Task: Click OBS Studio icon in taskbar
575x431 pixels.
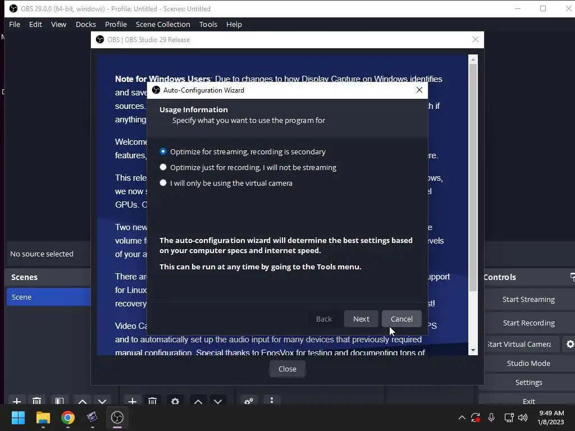Action: pos(117,417)
